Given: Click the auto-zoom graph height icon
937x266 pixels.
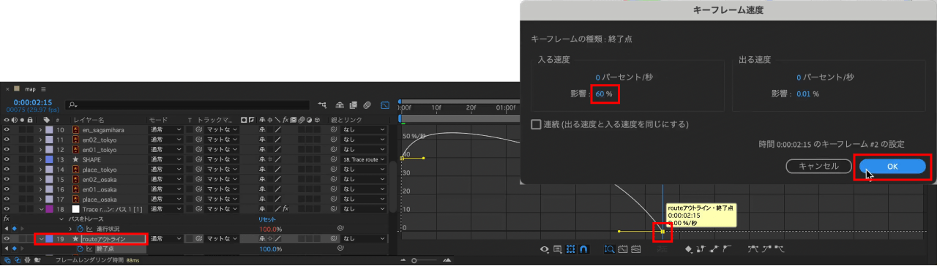Looking at the screenshot, I should 609,249.
